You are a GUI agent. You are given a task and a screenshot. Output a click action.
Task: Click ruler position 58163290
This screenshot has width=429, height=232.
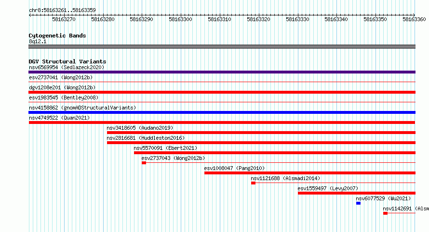(141, 19)
